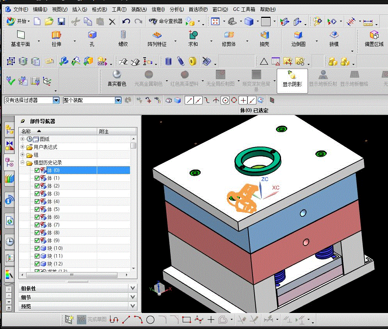Screen dimensions: 388x329
Task: Click the 显示阴影 show shadows button
Action: pos(292,81)
